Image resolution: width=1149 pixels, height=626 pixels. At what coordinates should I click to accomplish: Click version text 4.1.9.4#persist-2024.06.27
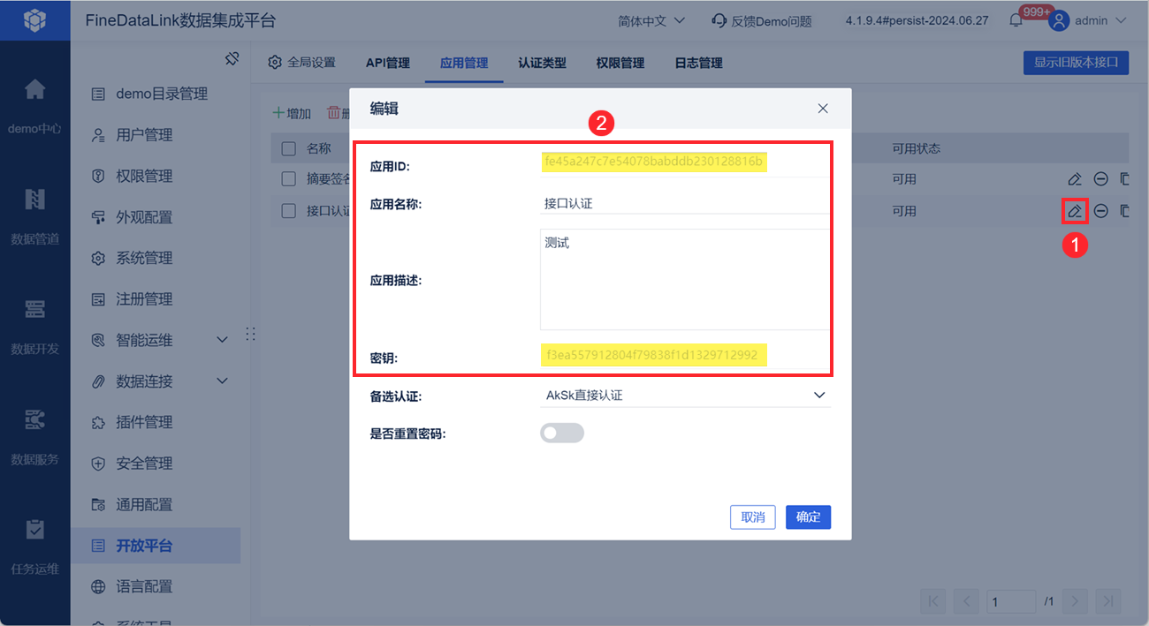tap(917, 20)
